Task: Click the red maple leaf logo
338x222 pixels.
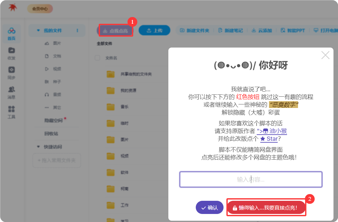Action: pyautogui.click(x=13, y=8)
